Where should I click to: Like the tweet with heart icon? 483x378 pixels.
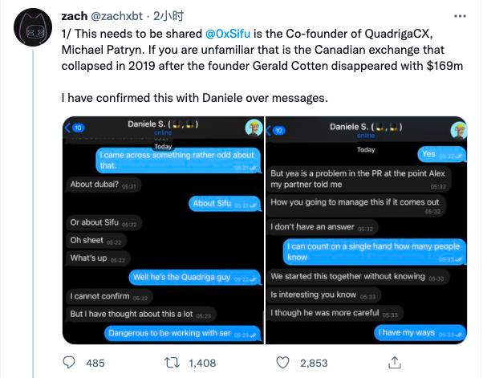click(x=282, y=363)
